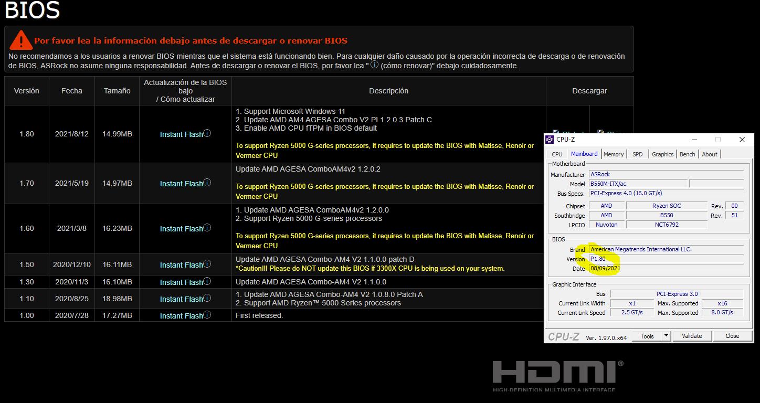Click info icon beside version 1.80 Instant Flash
760x403 pixels.
point(207,133)
